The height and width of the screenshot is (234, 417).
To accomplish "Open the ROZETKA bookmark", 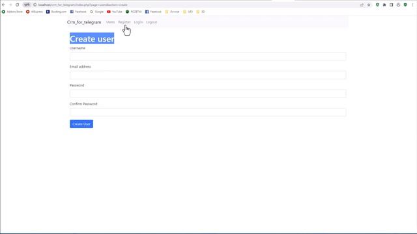I will pyautogui.click(x=134, y=12).
